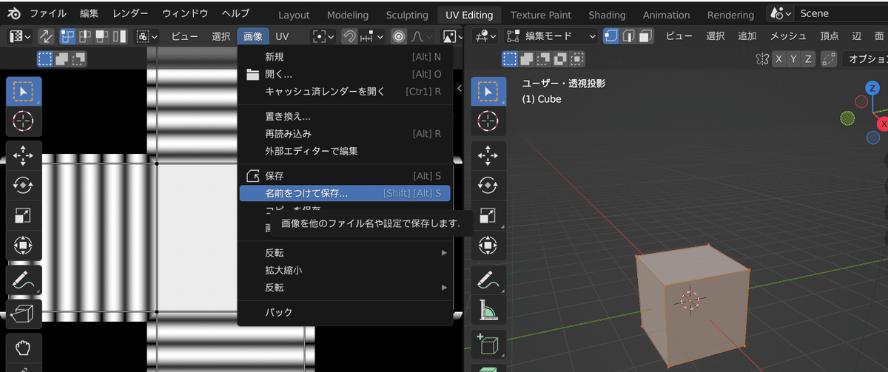Set 3D viewport selection mode to extend
The width and height of the screenshot is (888, 372).
click(528, 59)
